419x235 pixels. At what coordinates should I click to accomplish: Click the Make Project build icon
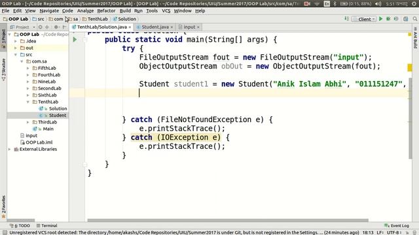(x=346, y=19)
